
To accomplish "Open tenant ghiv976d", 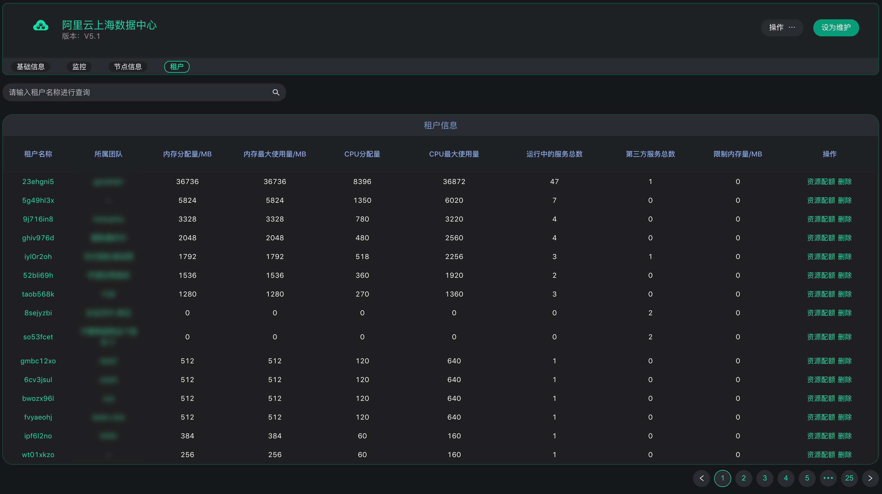I will pyautogui.click(x=38, y=238).
